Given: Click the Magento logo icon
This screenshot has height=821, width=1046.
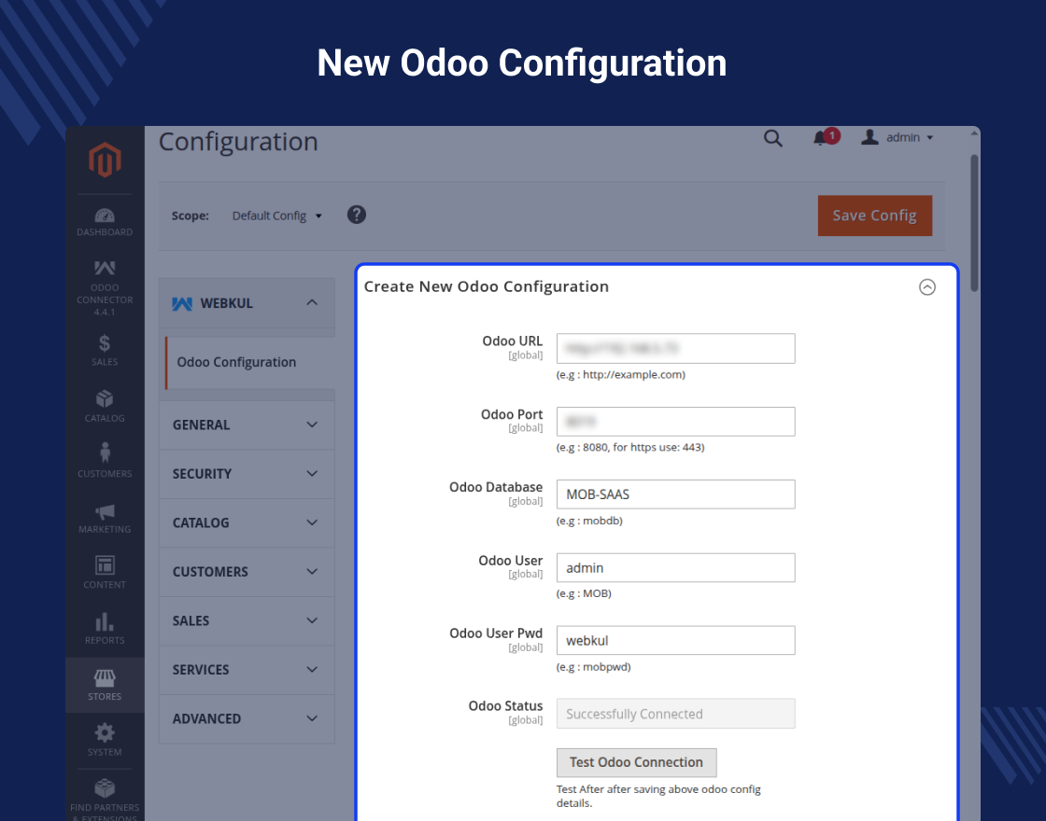Looking at the screenshot, I should [105, 160].
